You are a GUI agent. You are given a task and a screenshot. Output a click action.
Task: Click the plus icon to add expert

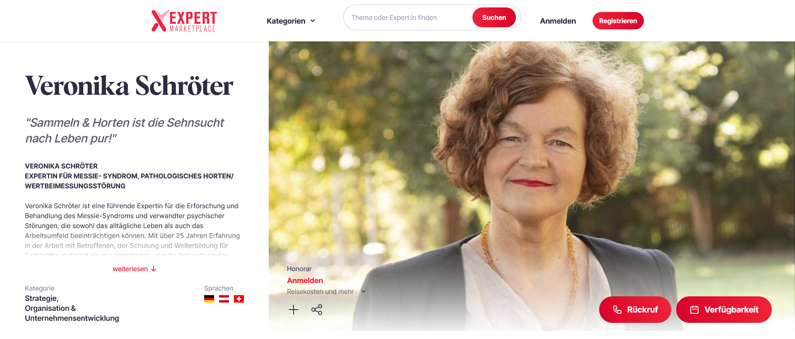[x=294, y=310]
